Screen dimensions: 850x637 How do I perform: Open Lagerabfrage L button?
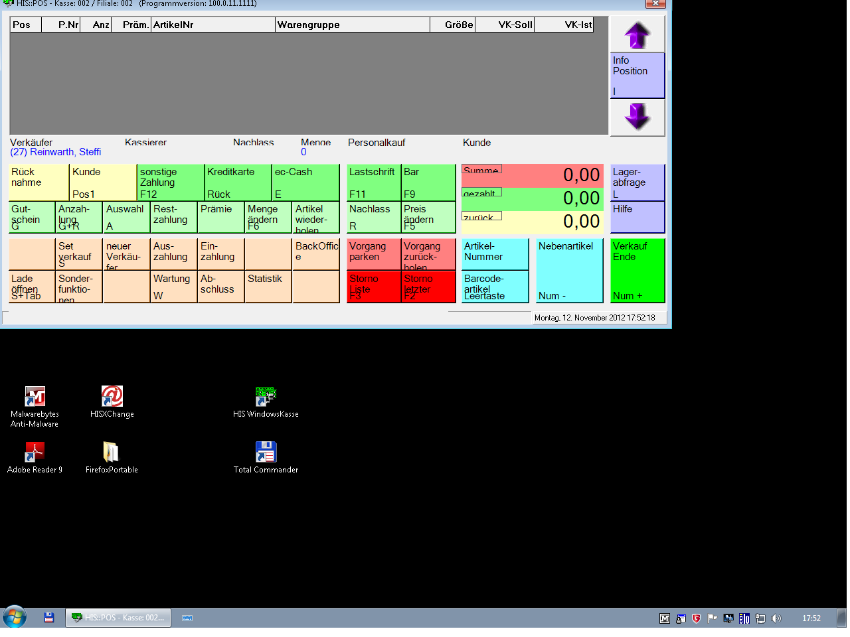637,182
